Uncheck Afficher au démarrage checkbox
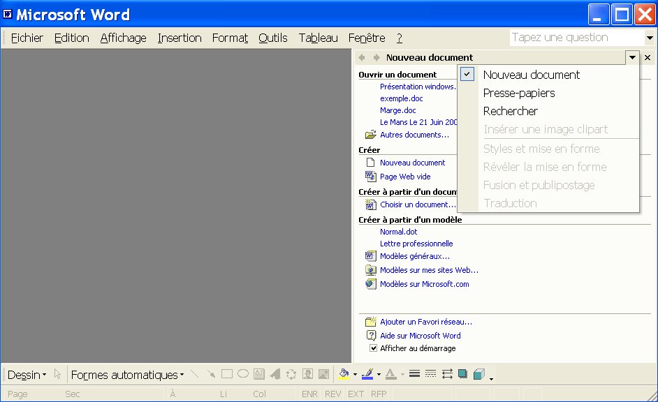658x402 pixels. tap(373, 348)
